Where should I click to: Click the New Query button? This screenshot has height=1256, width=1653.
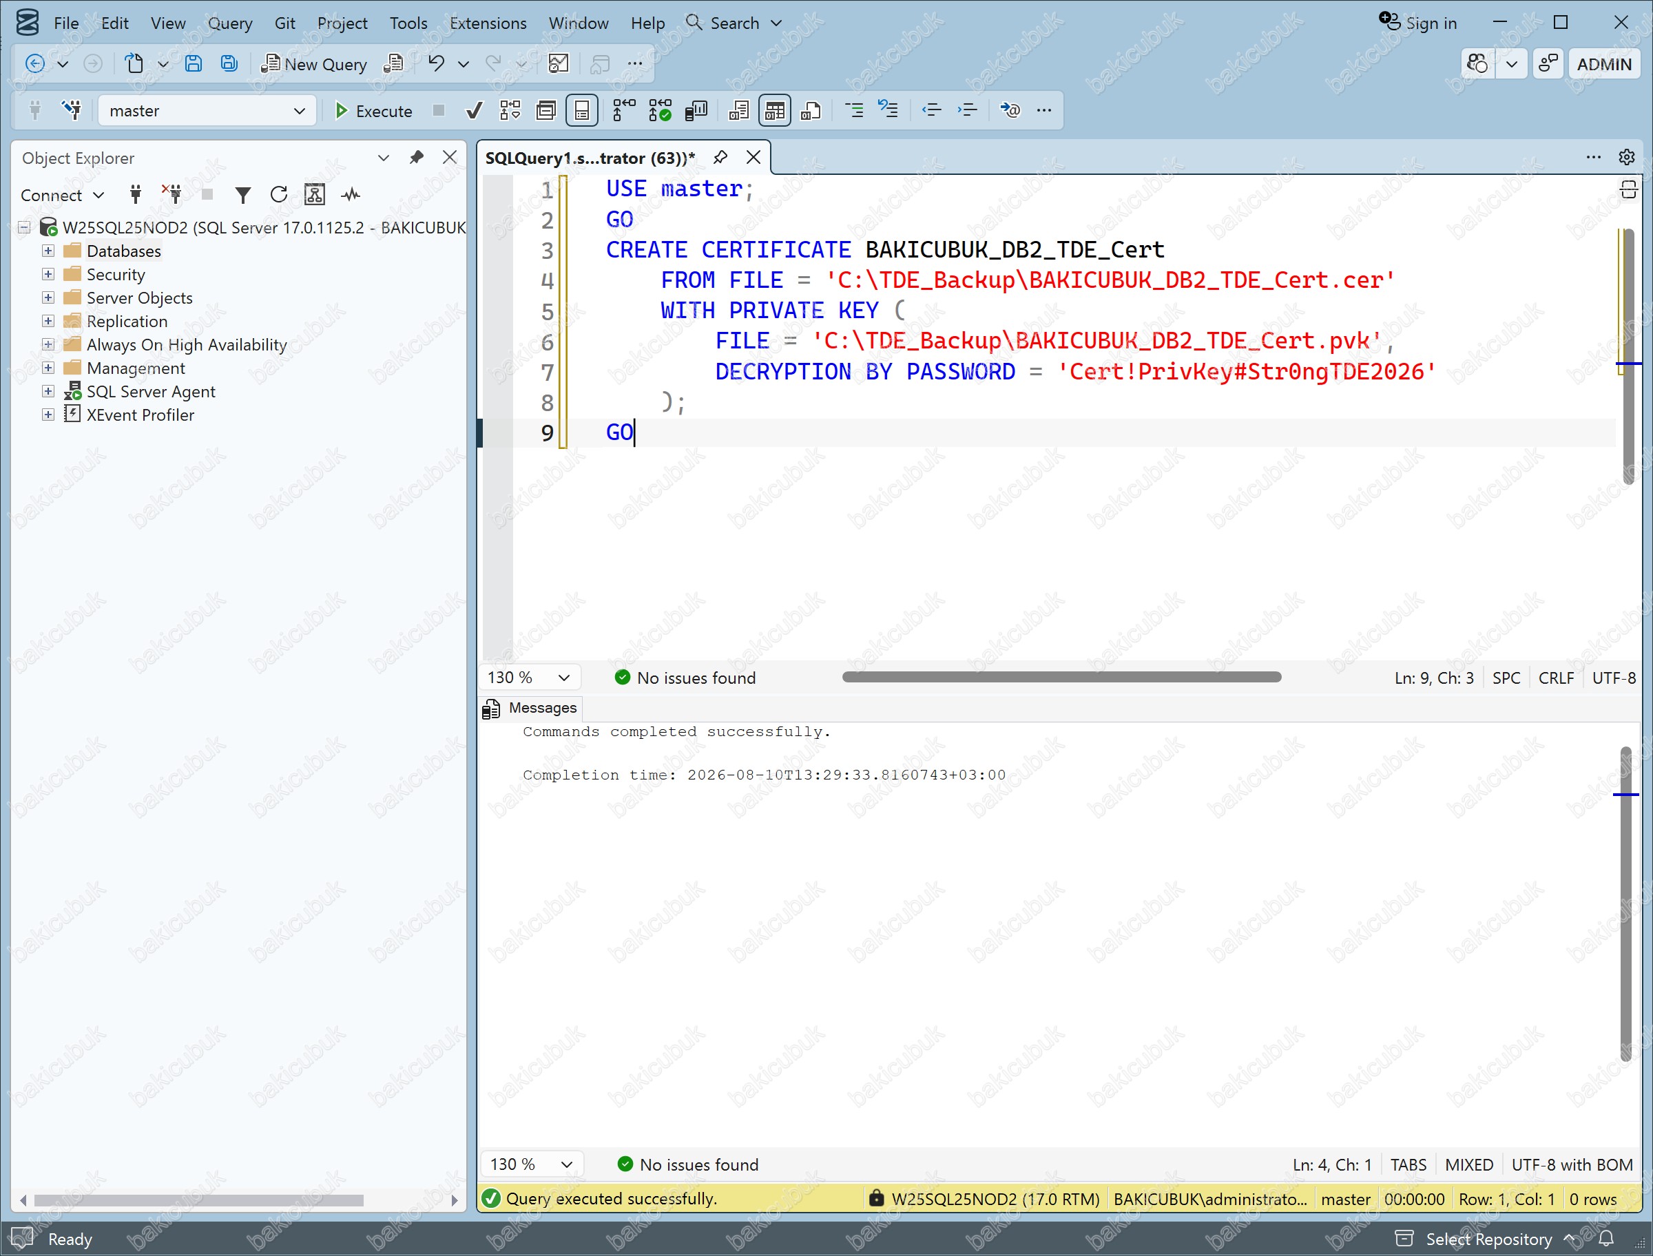(x=313, y=64)
